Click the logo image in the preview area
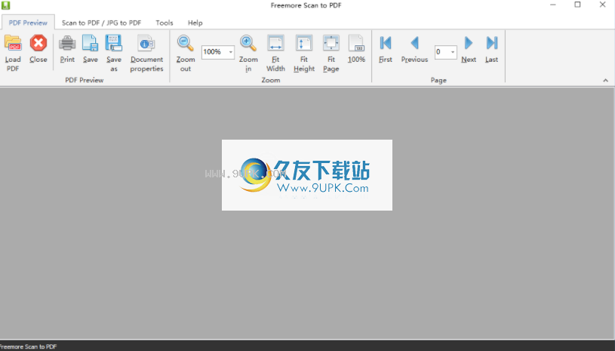Viewport: 615px width, 351px height. coord(306,175)
